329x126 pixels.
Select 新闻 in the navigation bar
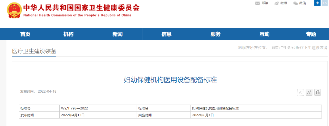pos(117,34)
